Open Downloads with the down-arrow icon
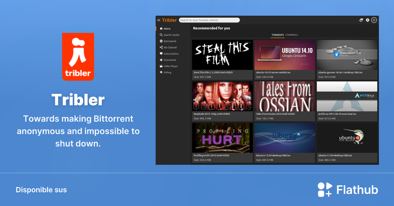The height and width of the screenshot is (206, 394). (162, 60)
